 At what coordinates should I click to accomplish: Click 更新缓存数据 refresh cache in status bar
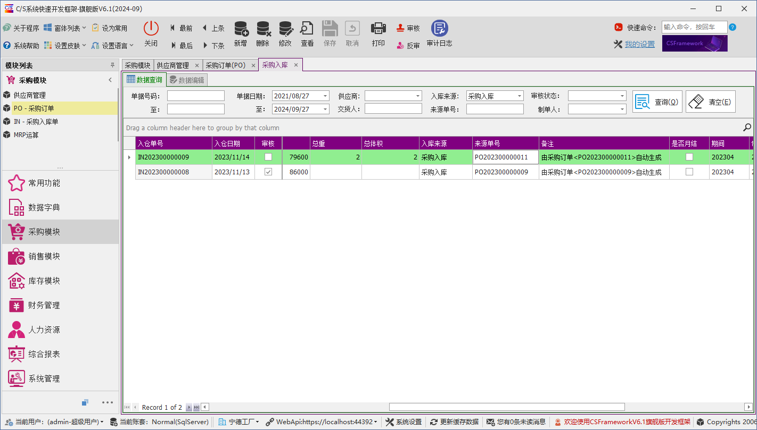[454, 422]
